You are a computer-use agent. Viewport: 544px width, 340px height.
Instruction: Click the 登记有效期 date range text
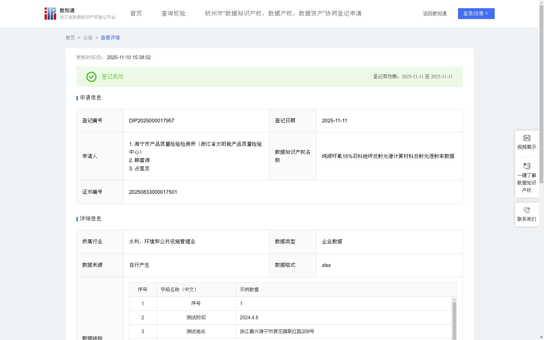tap(413, 77)
